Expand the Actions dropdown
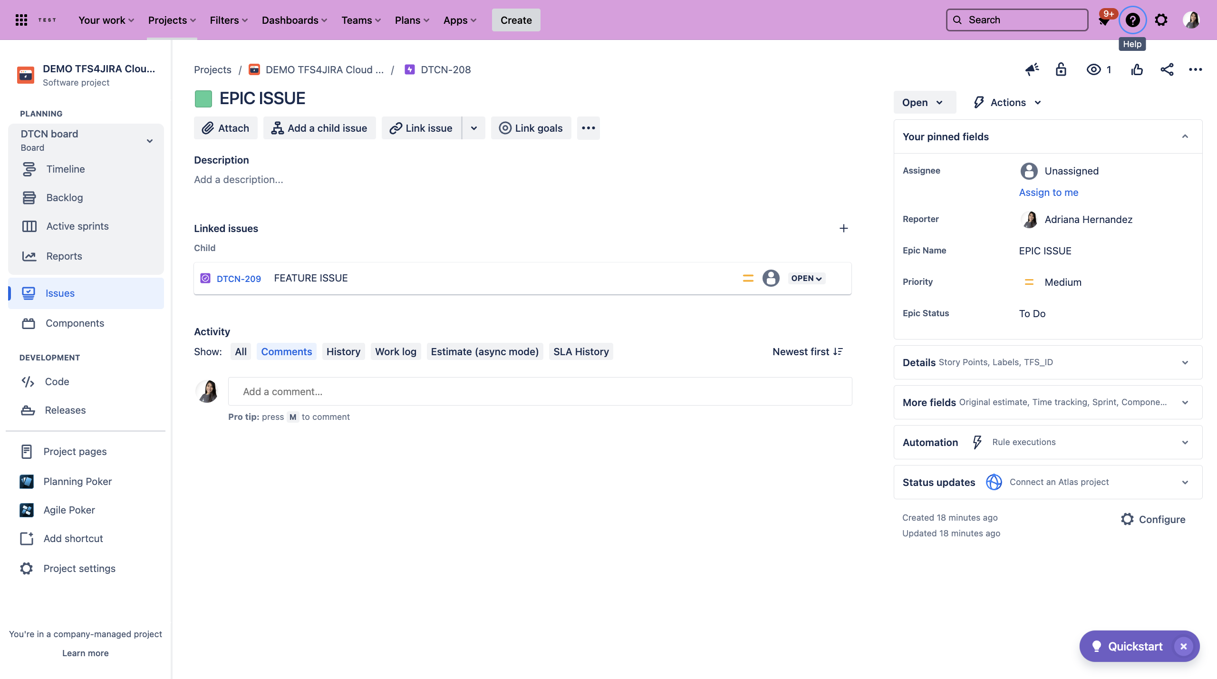1217x679 pixels. click(x=1007, y=102)
